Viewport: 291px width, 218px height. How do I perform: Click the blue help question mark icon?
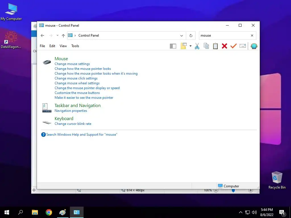click(x=43, y=135)
